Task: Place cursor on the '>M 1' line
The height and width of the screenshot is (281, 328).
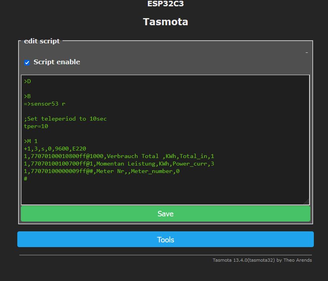Action: click(31, 141)
